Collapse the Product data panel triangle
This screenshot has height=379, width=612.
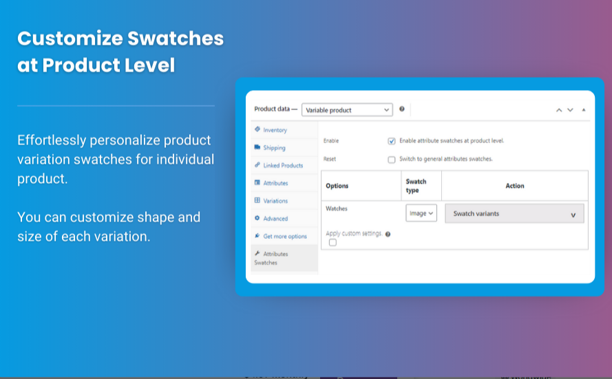[584, 110]
